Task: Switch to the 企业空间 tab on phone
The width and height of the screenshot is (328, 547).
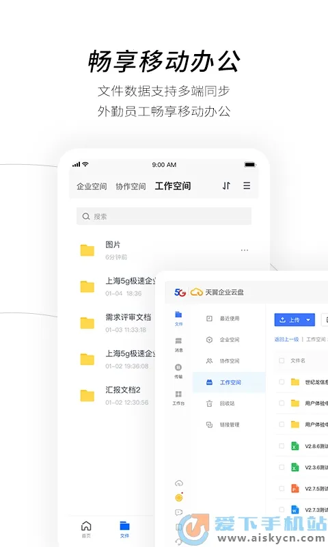Action: coord(92,186)
